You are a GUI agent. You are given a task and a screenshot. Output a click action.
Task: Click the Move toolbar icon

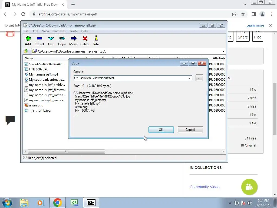click(x=73, y=41)
